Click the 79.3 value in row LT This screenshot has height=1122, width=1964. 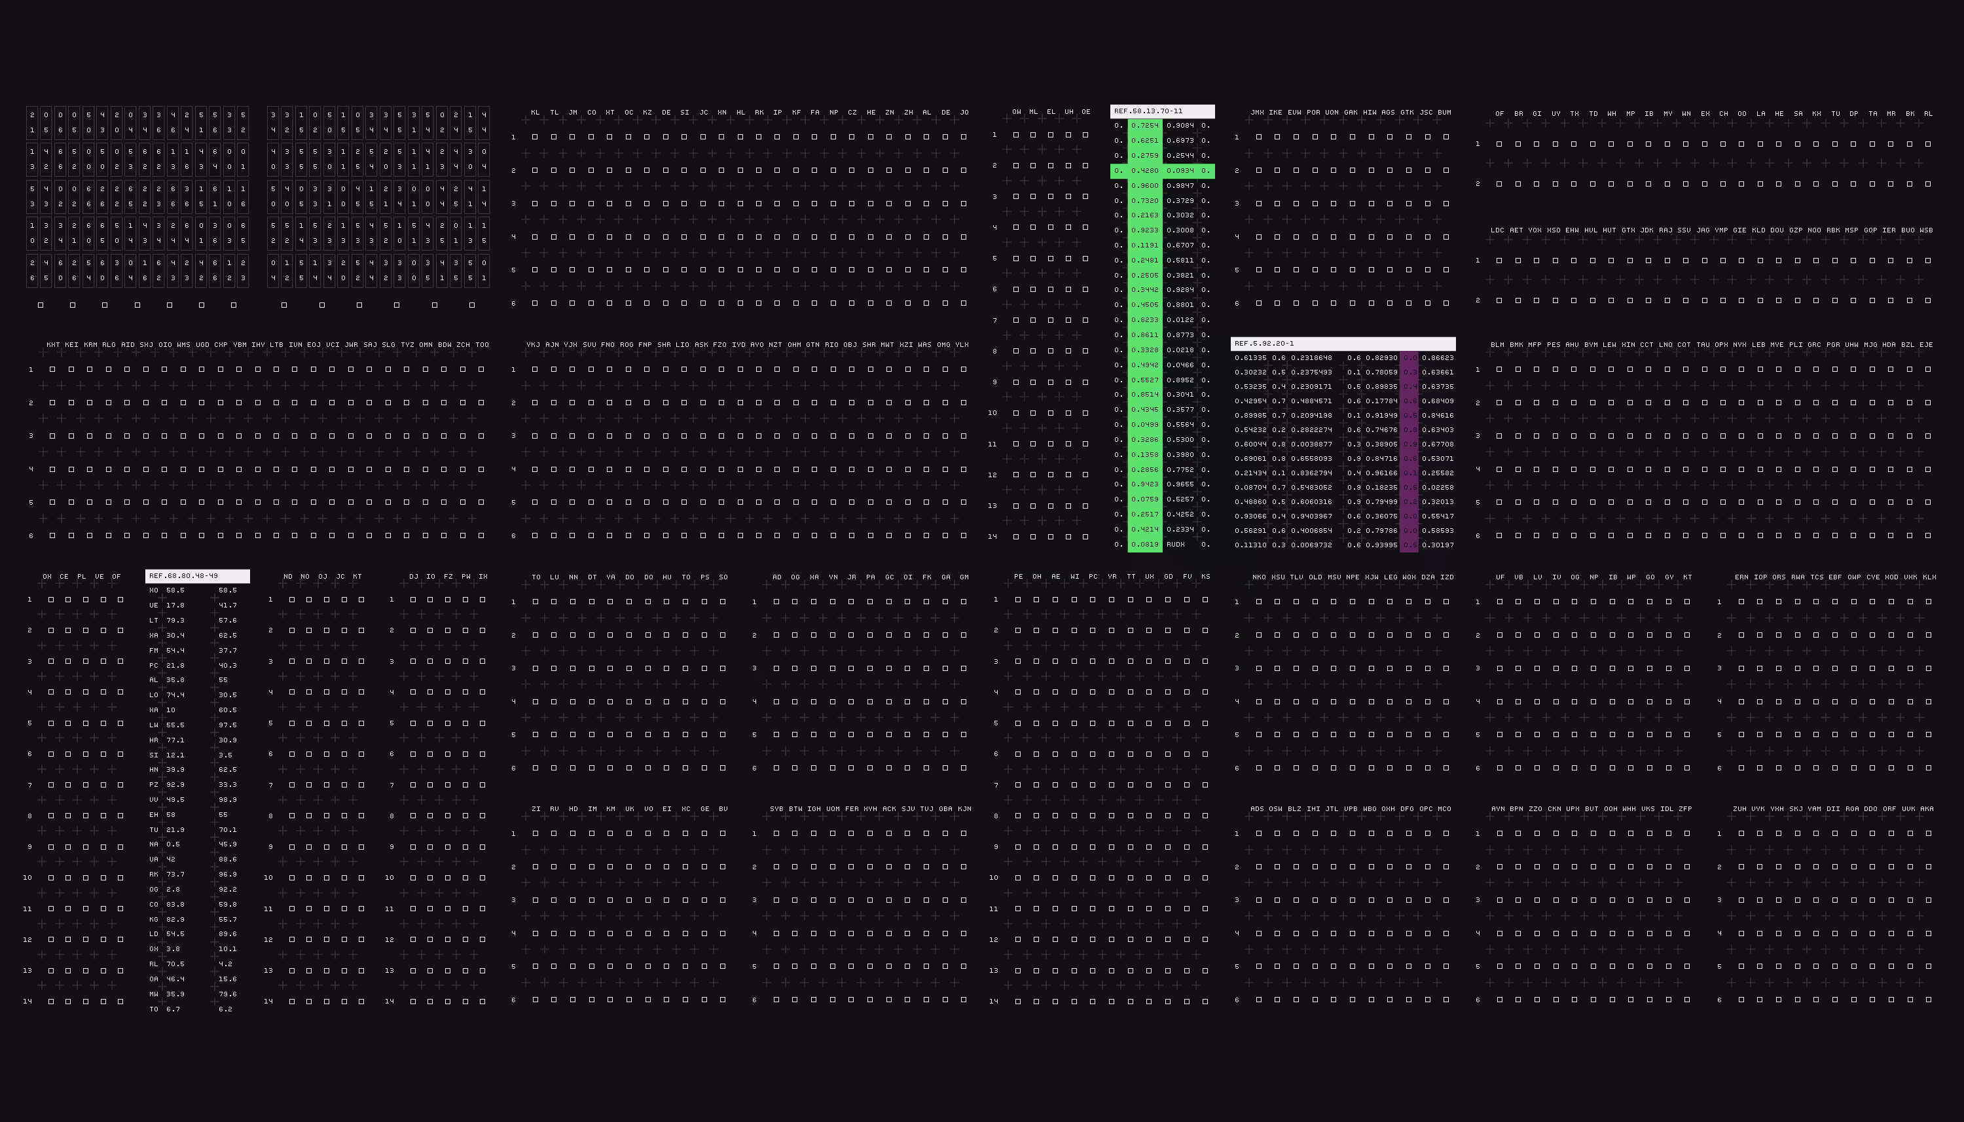point(175,621)
